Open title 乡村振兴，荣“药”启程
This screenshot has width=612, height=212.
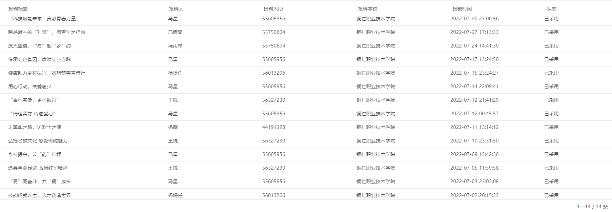coord(35,154)
